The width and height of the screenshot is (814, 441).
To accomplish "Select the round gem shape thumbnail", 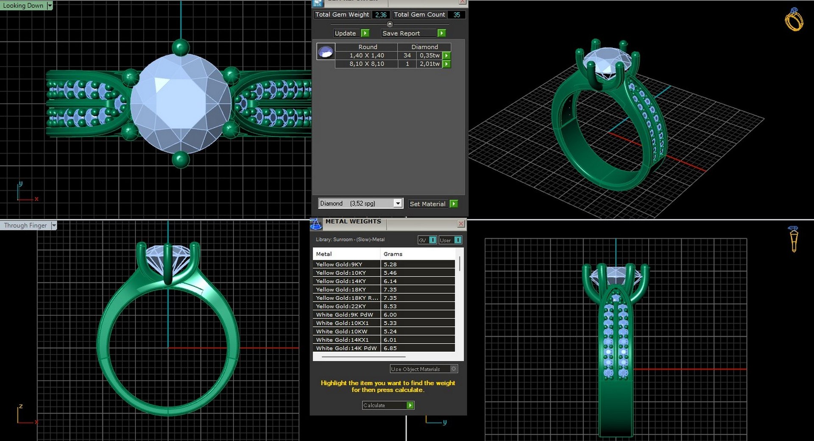I will pyautogui.click(x=326, y=52).
